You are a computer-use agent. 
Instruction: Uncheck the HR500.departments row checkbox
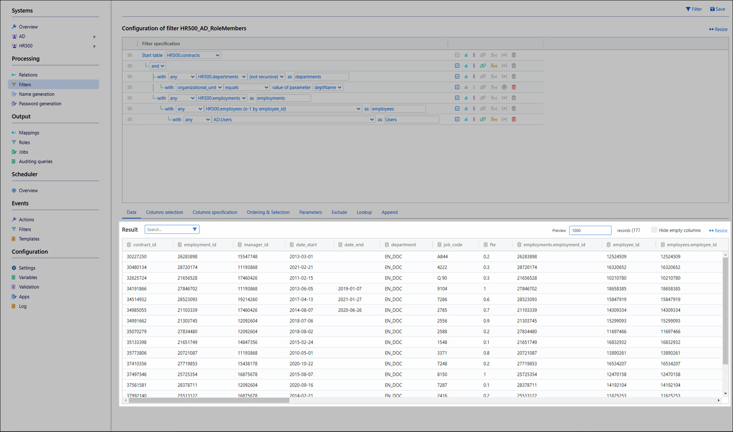[457, 77]
